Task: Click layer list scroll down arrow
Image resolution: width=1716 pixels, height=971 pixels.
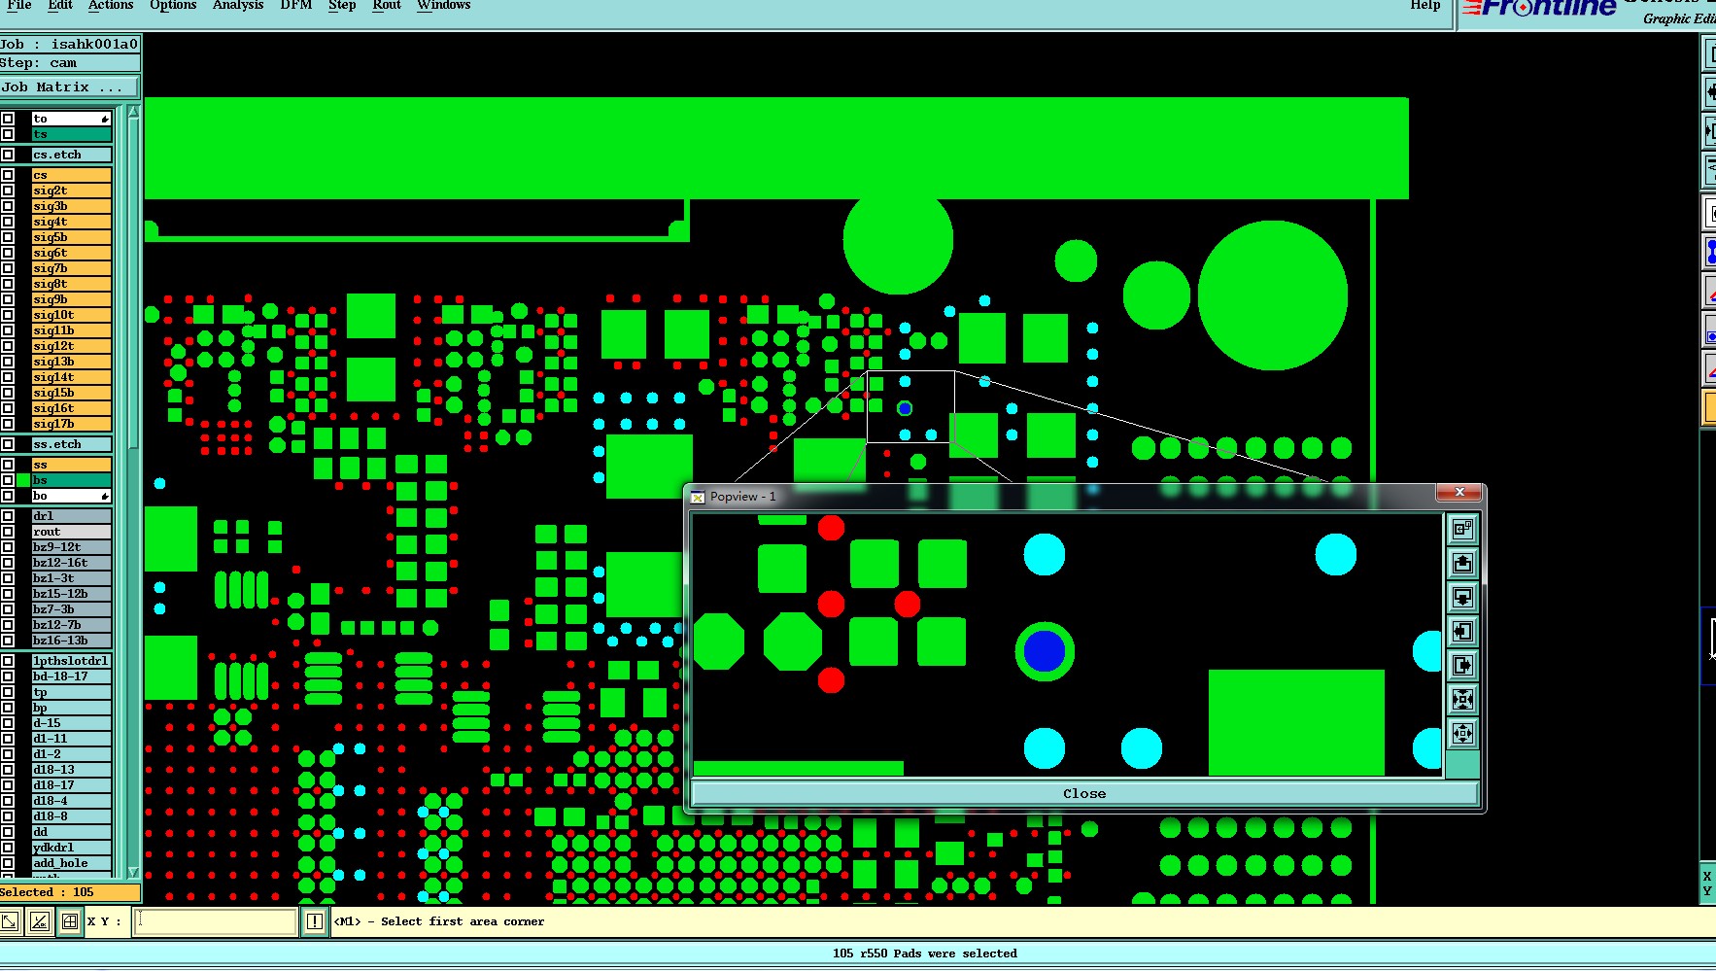Action: 133,872
